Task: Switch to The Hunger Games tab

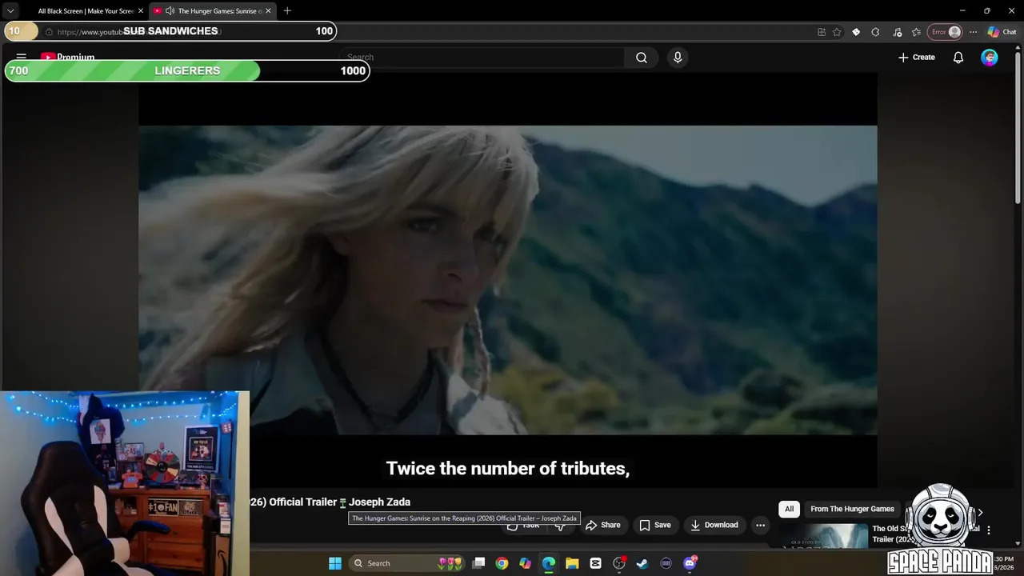Action: click(214, 11)
